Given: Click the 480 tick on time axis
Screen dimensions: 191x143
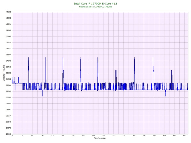Looking at the screenshot, I should 174,136.
